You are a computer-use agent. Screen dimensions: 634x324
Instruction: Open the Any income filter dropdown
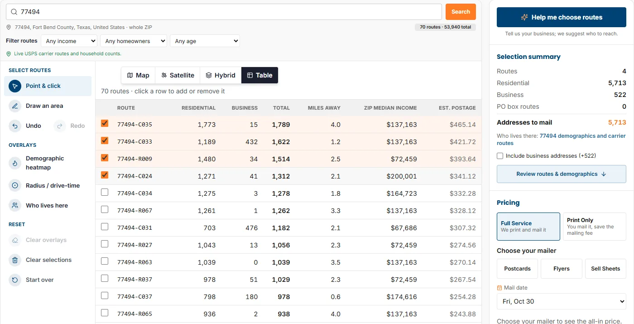point(69,41)
